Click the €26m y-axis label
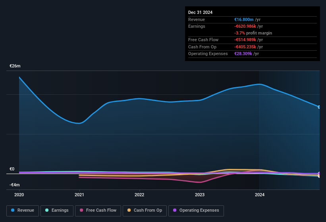The height and width of the screenshot is (222, 326). [x=15, y=66]
